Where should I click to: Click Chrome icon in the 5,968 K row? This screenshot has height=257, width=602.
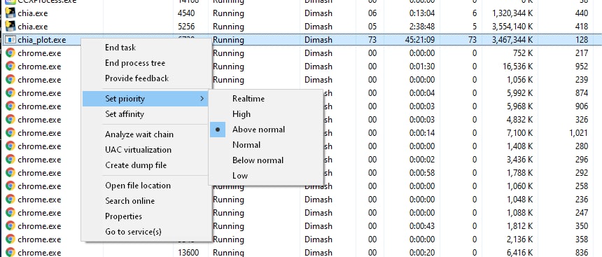[10, 106]
